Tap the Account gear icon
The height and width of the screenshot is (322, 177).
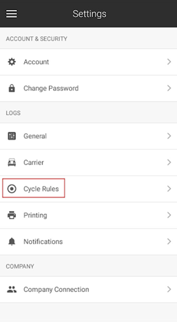pyautogui.click(x=11, y=62)
